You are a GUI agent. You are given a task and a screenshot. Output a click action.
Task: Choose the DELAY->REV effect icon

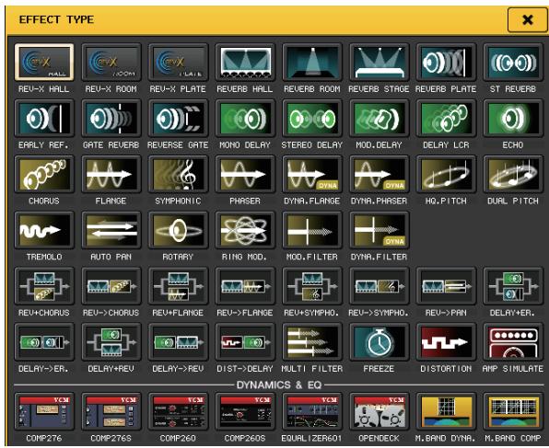[x=178, y=342]
